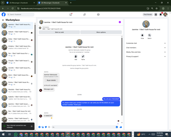The image size is (171, 137).
Task: Choose a GIF from composer GIF icon
Action: coord(49,127)
